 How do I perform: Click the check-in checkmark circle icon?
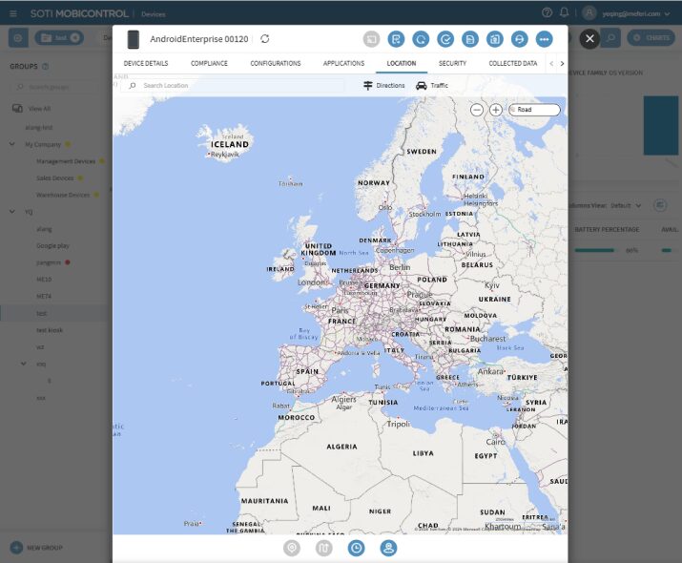click(x=445, y=39)
